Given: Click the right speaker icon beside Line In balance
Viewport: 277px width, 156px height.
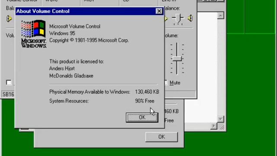Looking at the screenshot, I should point(190,18).
